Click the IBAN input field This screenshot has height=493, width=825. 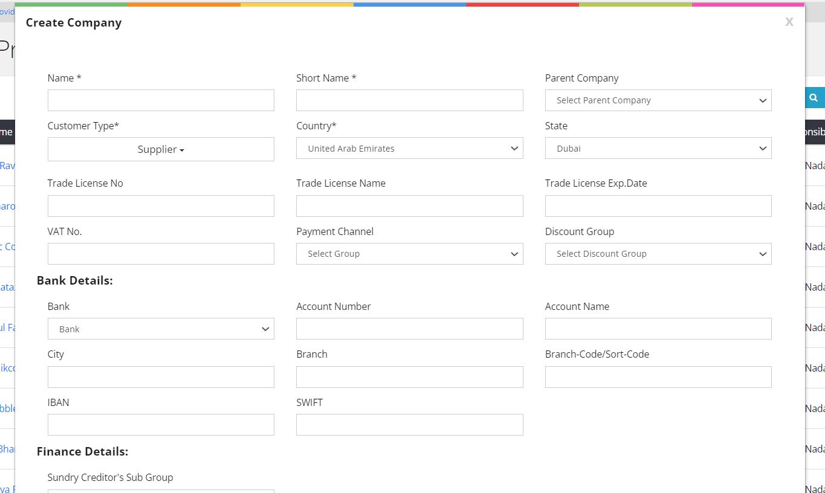pos(161,425)
